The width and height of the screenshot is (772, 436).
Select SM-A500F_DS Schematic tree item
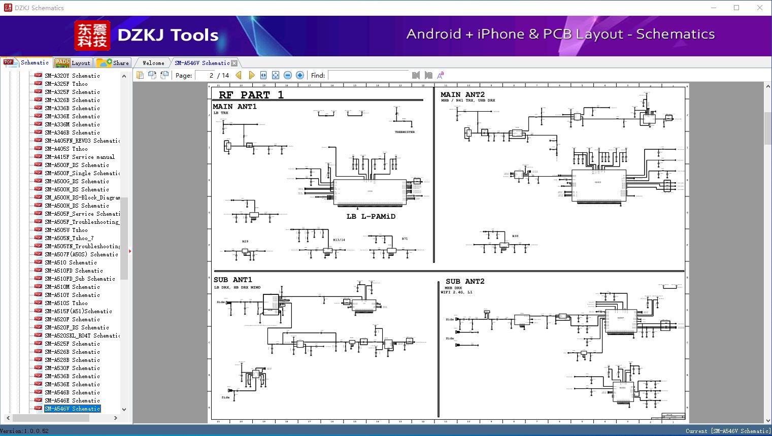(x=77, y=165)
